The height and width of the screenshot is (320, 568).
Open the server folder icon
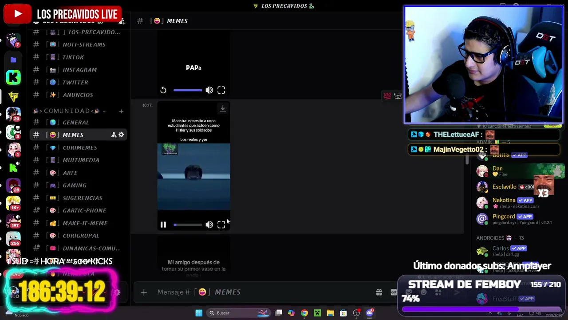13,60
